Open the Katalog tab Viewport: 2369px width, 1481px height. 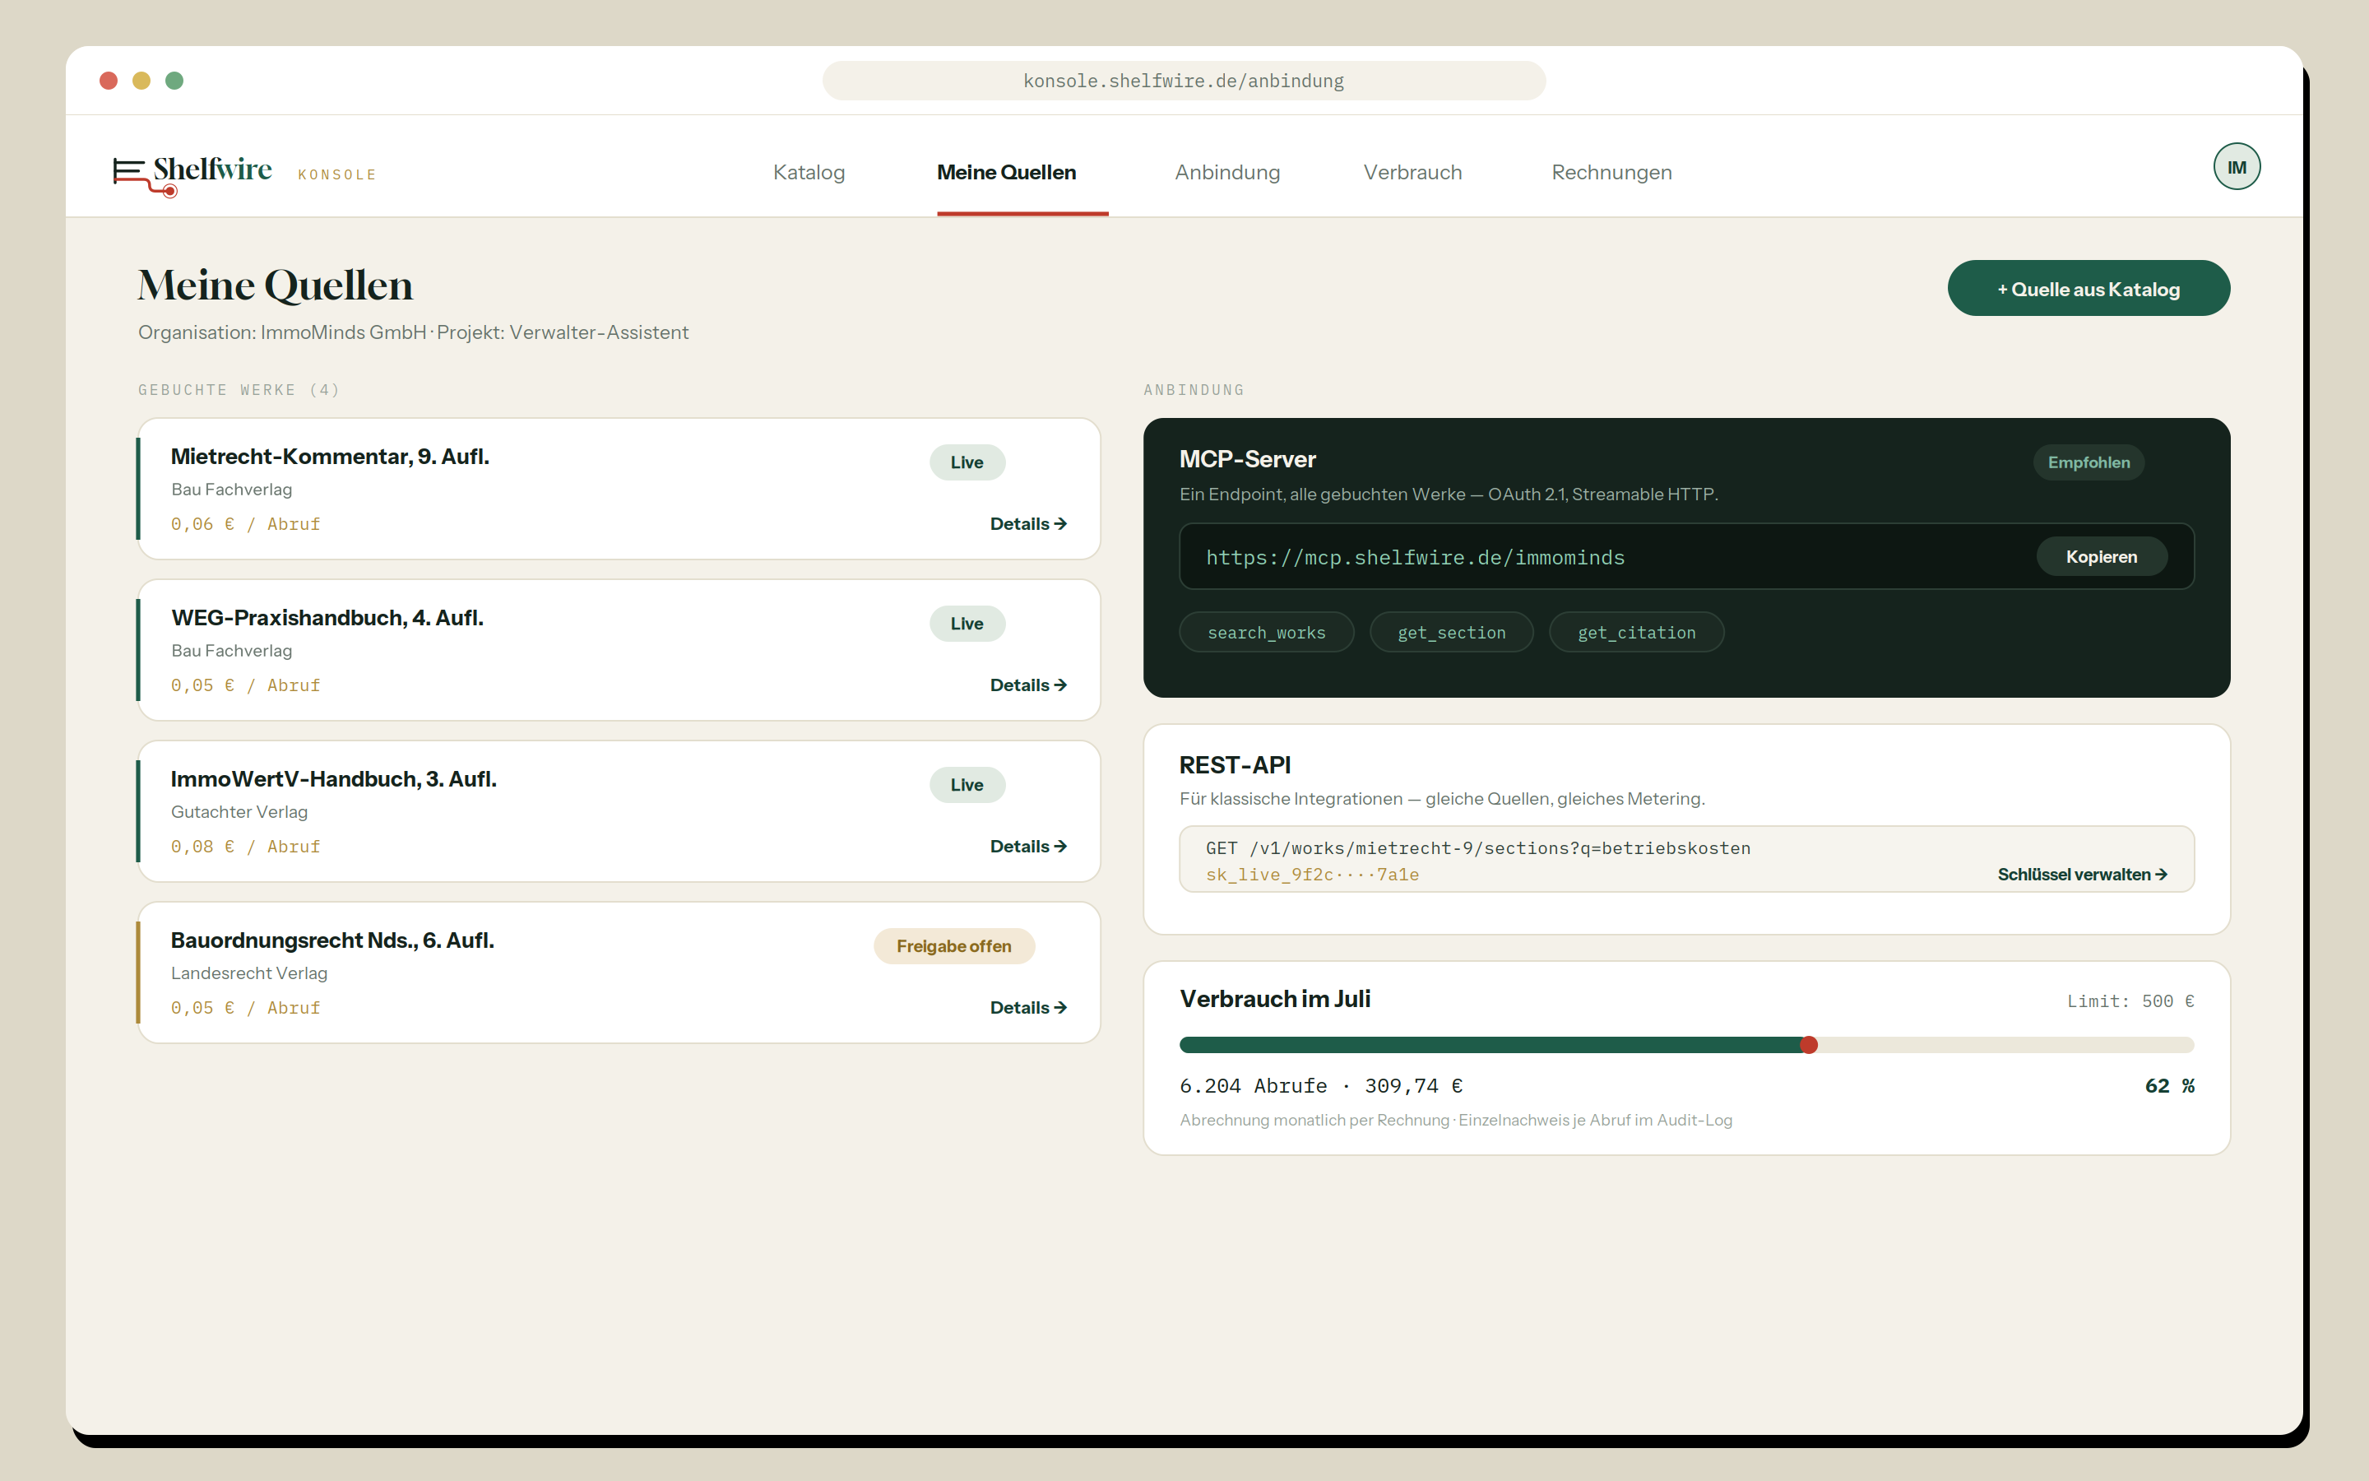point(809,173)
